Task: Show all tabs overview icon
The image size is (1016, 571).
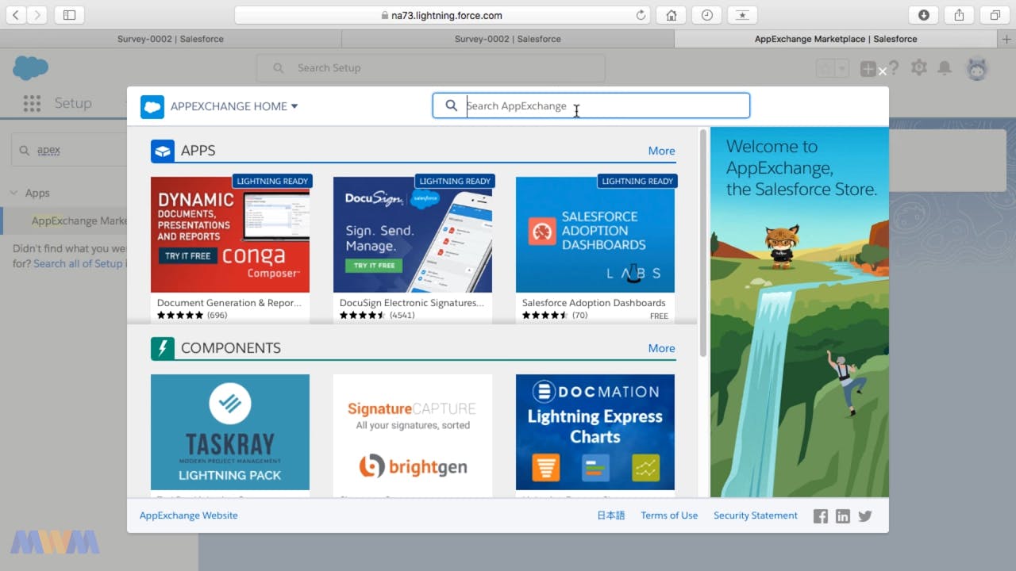Action: tap(995, 14)
